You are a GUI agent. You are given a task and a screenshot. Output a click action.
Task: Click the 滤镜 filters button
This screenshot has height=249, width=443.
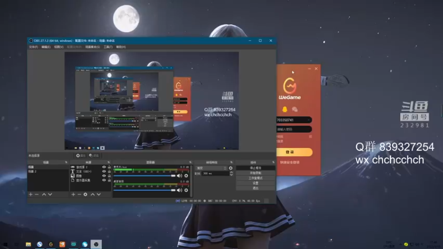pos(94,155)
